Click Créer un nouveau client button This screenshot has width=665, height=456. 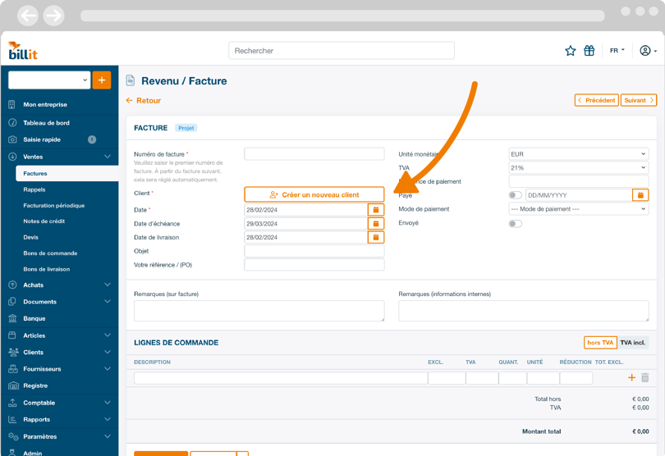[x=314, y=194]
